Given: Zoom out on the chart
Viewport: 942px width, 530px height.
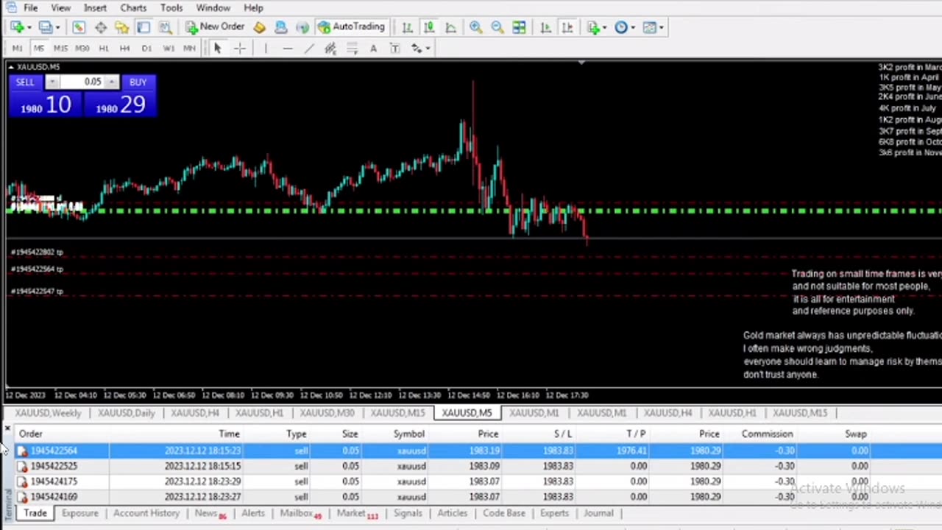Looking at the screenshot, I should point(497,27).
